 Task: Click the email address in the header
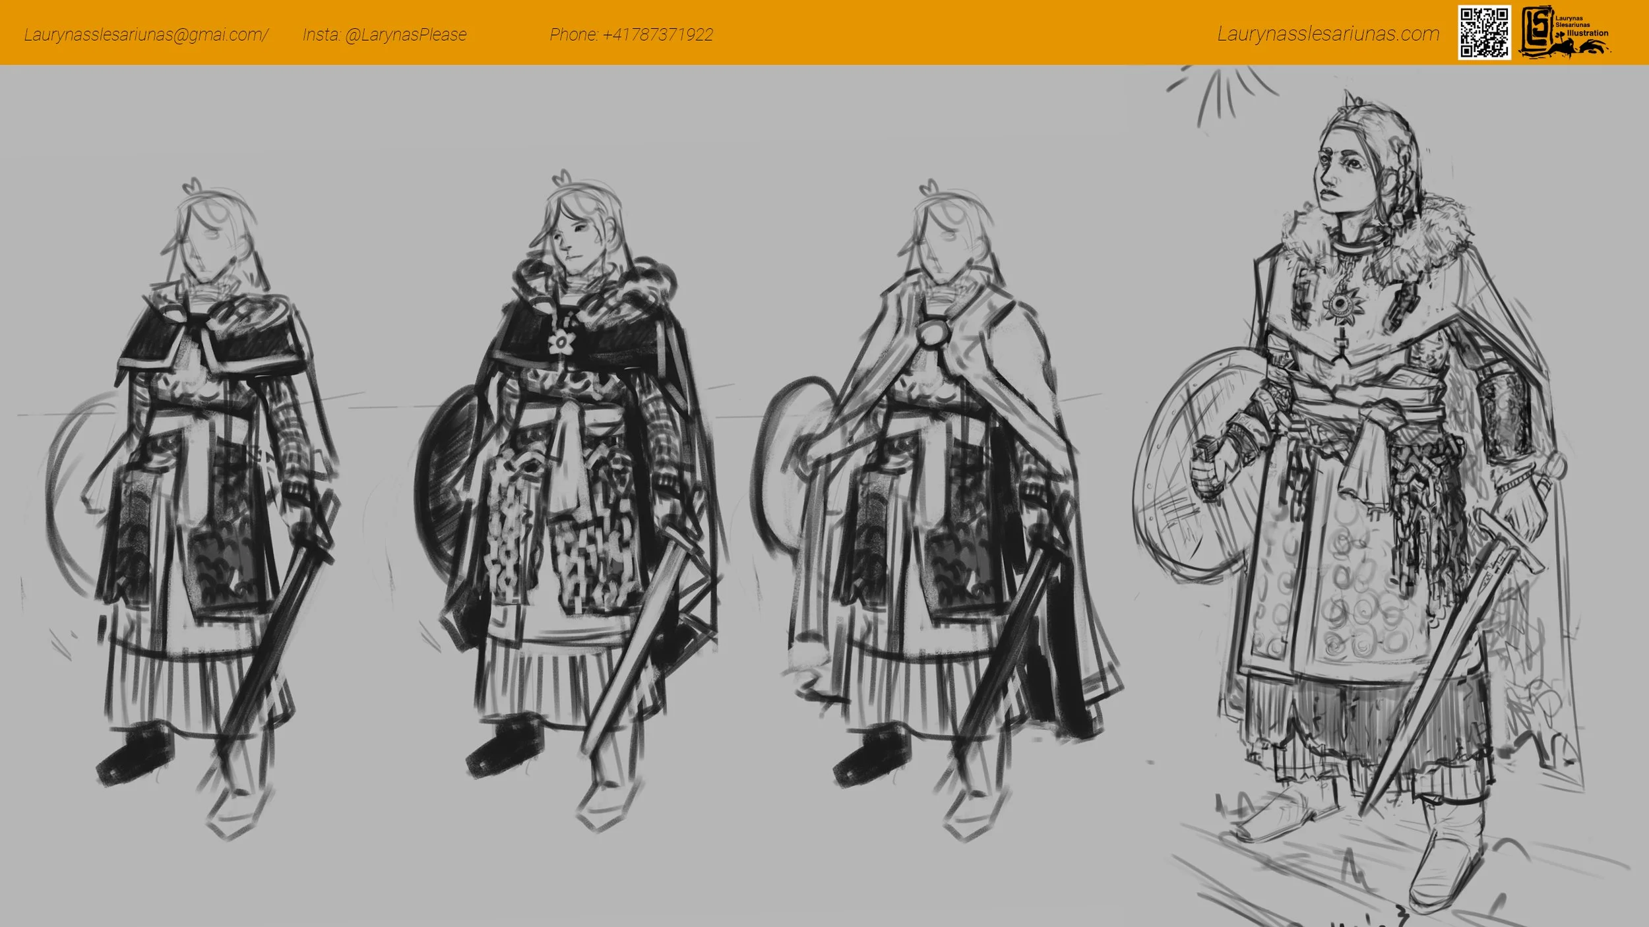[146, 35]
